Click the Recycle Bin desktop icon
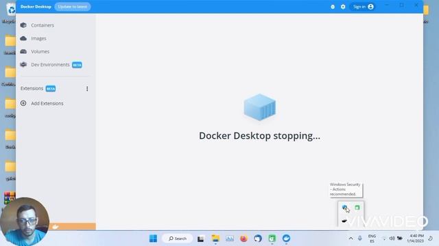The width and height of the screenshot is (439, 246). click(11, 10)
